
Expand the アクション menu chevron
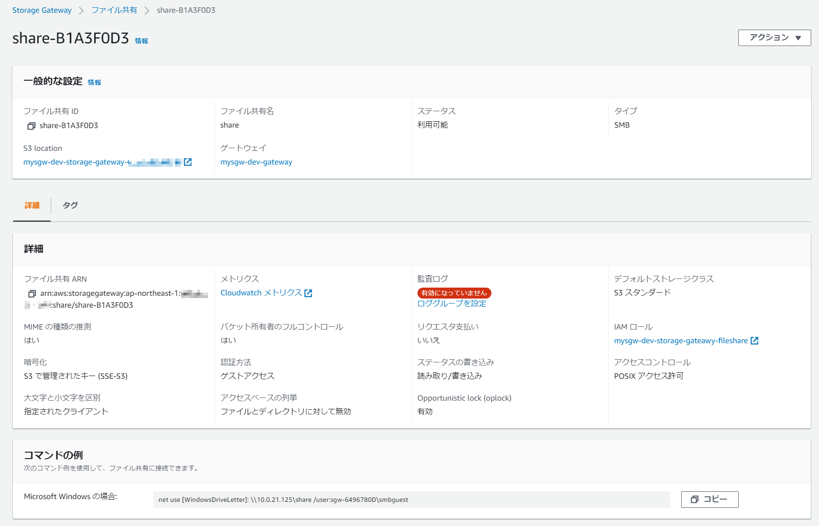point(798,38)
